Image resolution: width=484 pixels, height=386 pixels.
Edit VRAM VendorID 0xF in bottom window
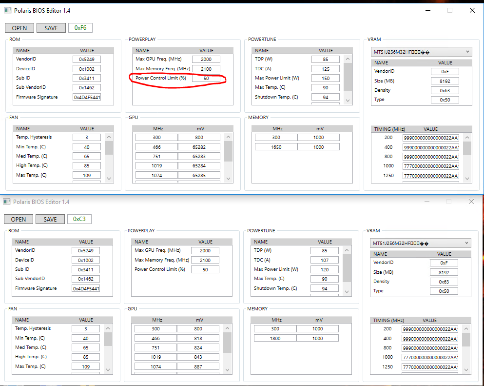click(444, 263)
